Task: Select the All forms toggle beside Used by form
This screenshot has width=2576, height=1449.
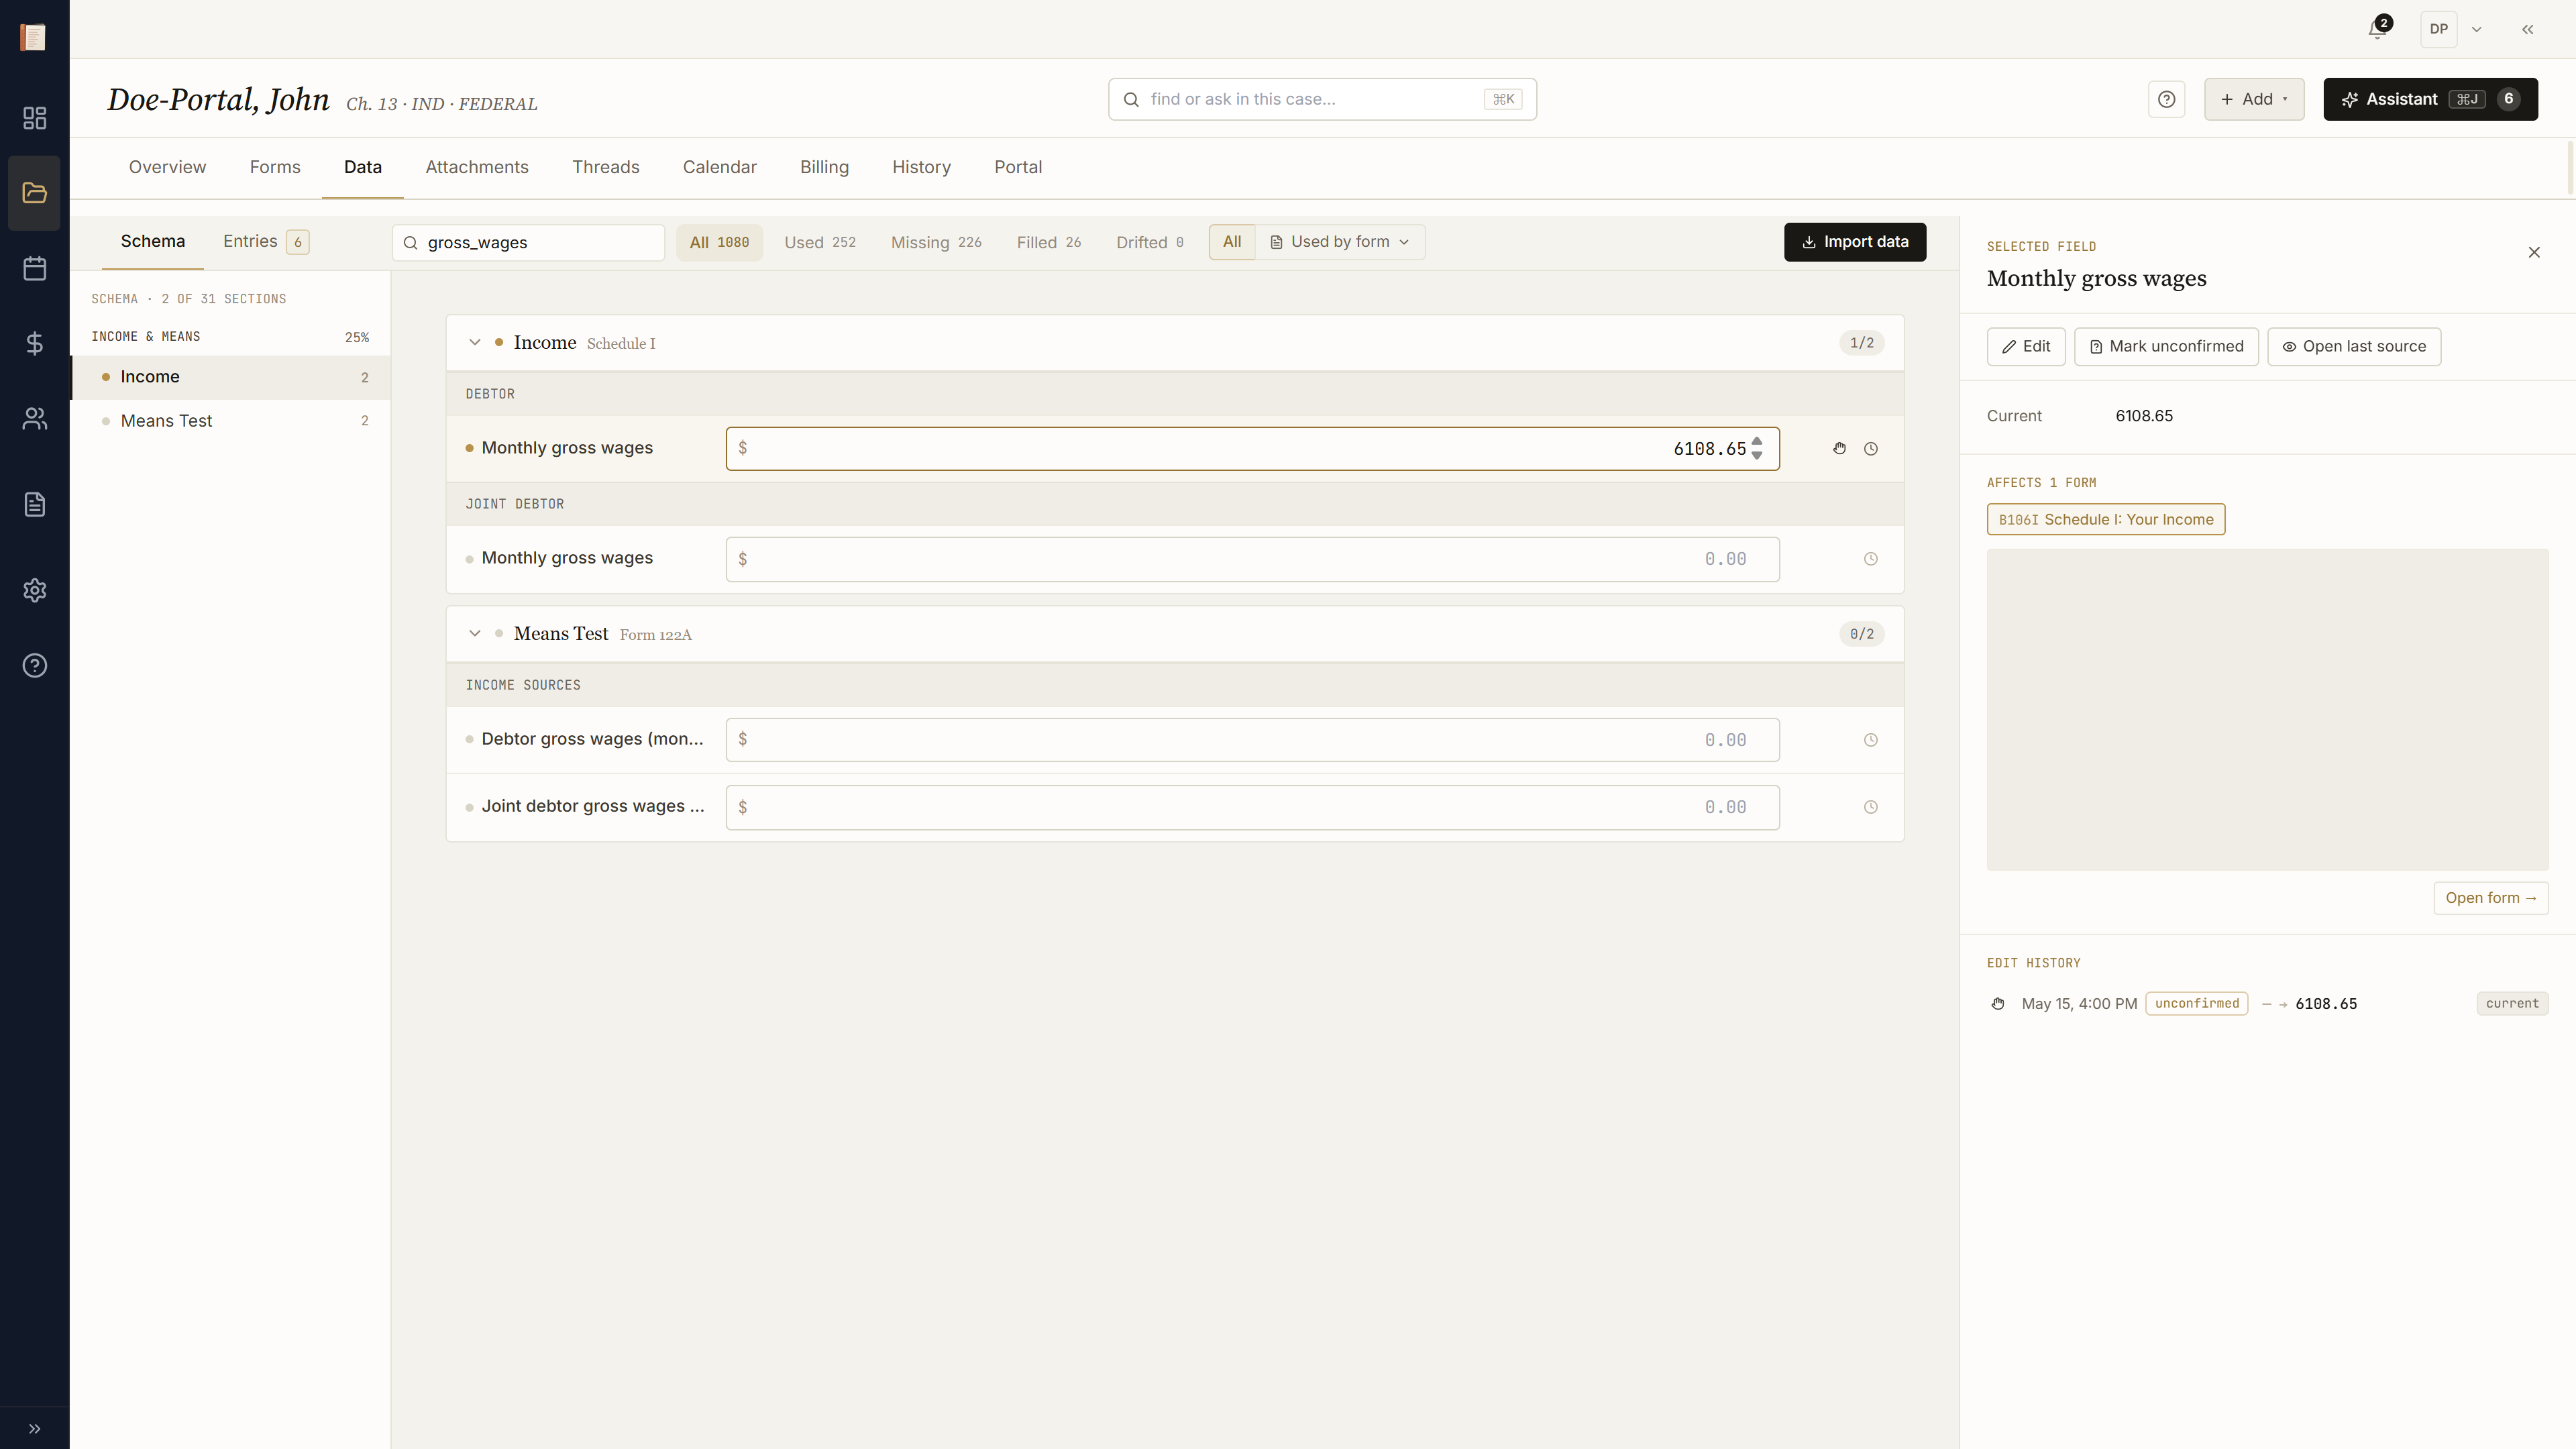Action: pyautogui.click(x=1232, y=242)
